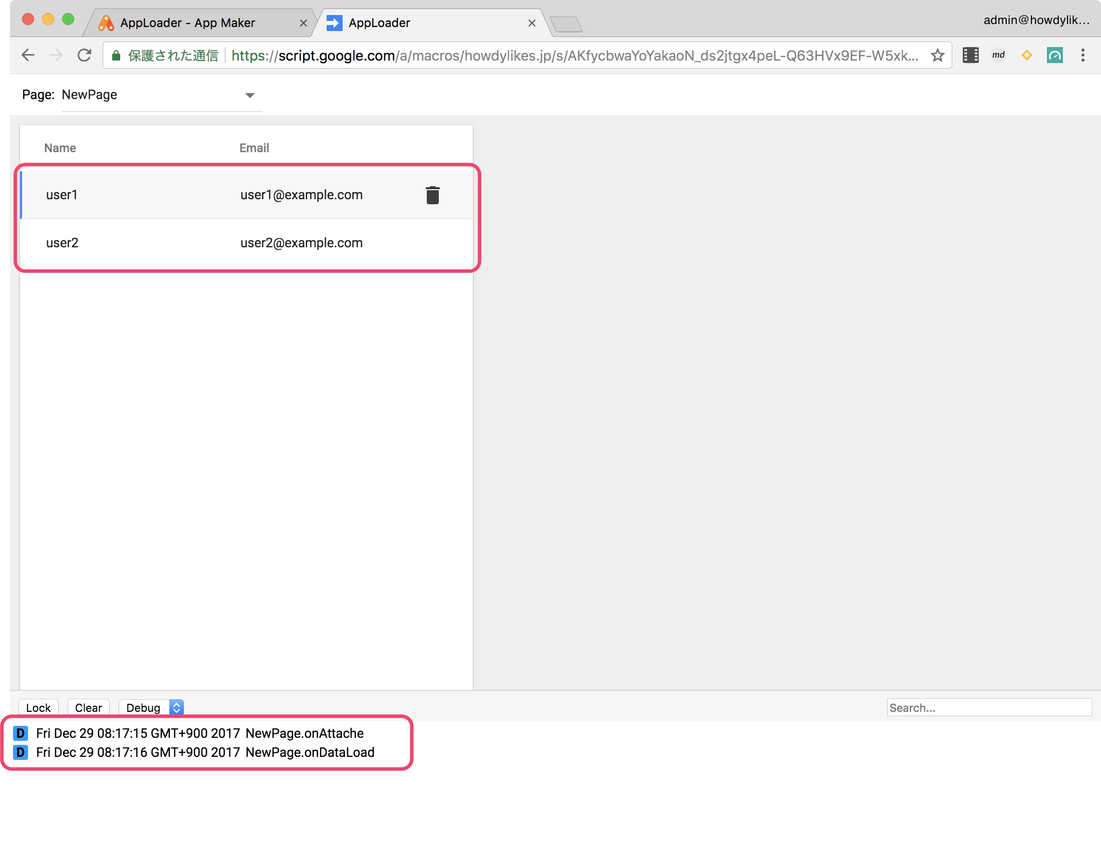Clear the console log
Screen dimensions: 1101x851
(x=88, y=707)
